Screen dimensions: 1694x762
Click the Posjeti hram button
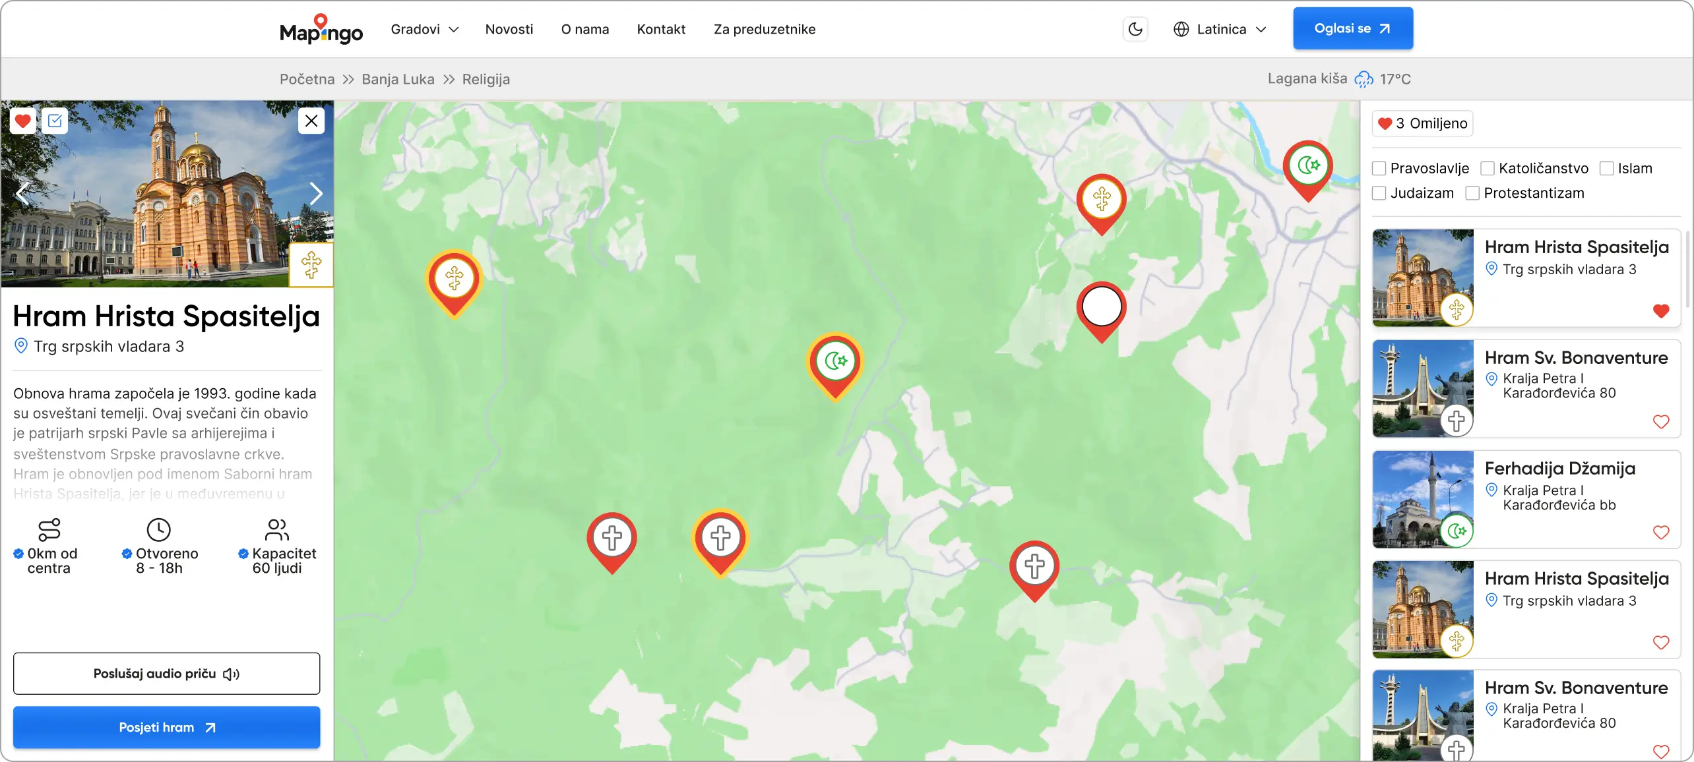(166, 727)
